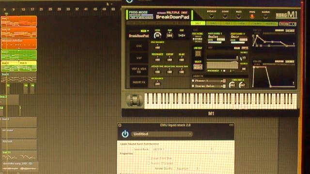Screen dimensions: 310x174
Task: Click the GLOBAL mode button in Korg M1
Action: coord(265,16)
